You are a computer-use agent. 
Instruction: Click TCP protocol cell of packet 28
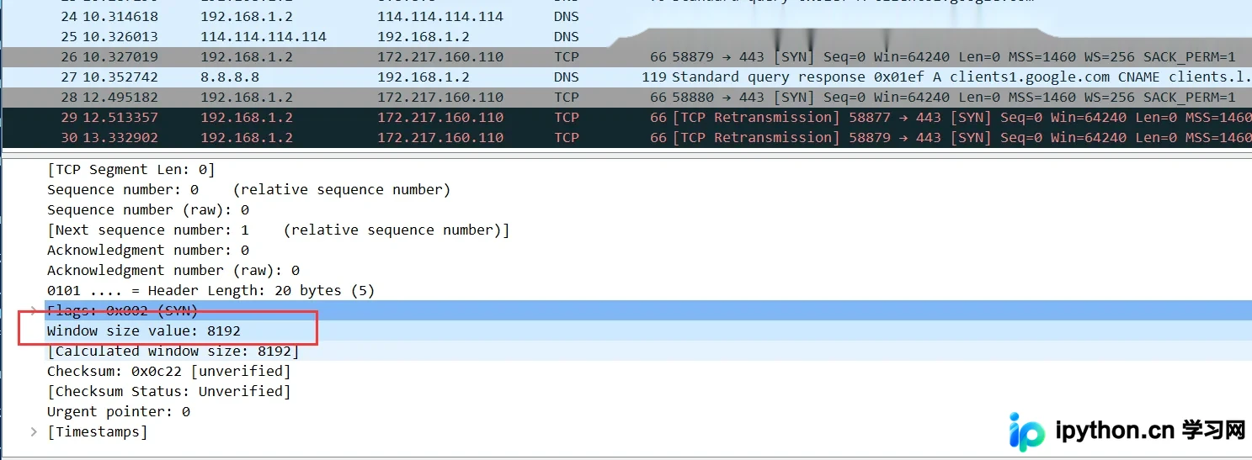567,97
